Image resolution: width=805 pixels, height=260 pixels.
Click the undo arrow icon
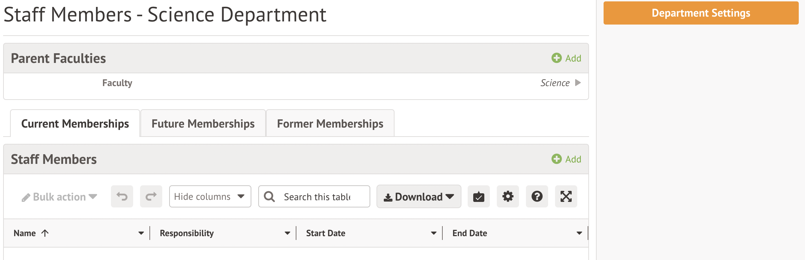click(x=122, y=196)
